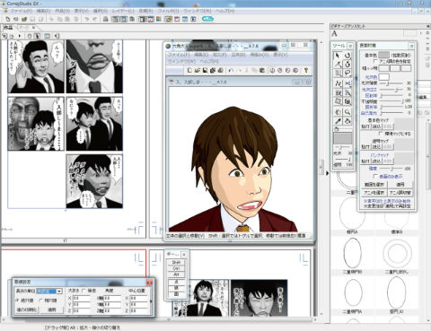Open the 加工 menu in the 3D window
This screenshot has height=331, width=431.
pyautogui.click(x=220, y=55)
